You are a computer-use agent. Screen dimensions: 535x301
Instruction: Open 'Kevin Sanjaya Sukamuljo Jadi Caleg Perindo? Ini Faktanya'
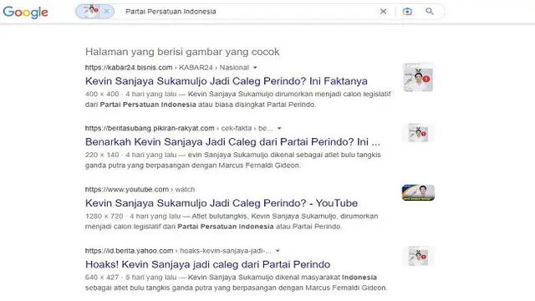[227, 81]
